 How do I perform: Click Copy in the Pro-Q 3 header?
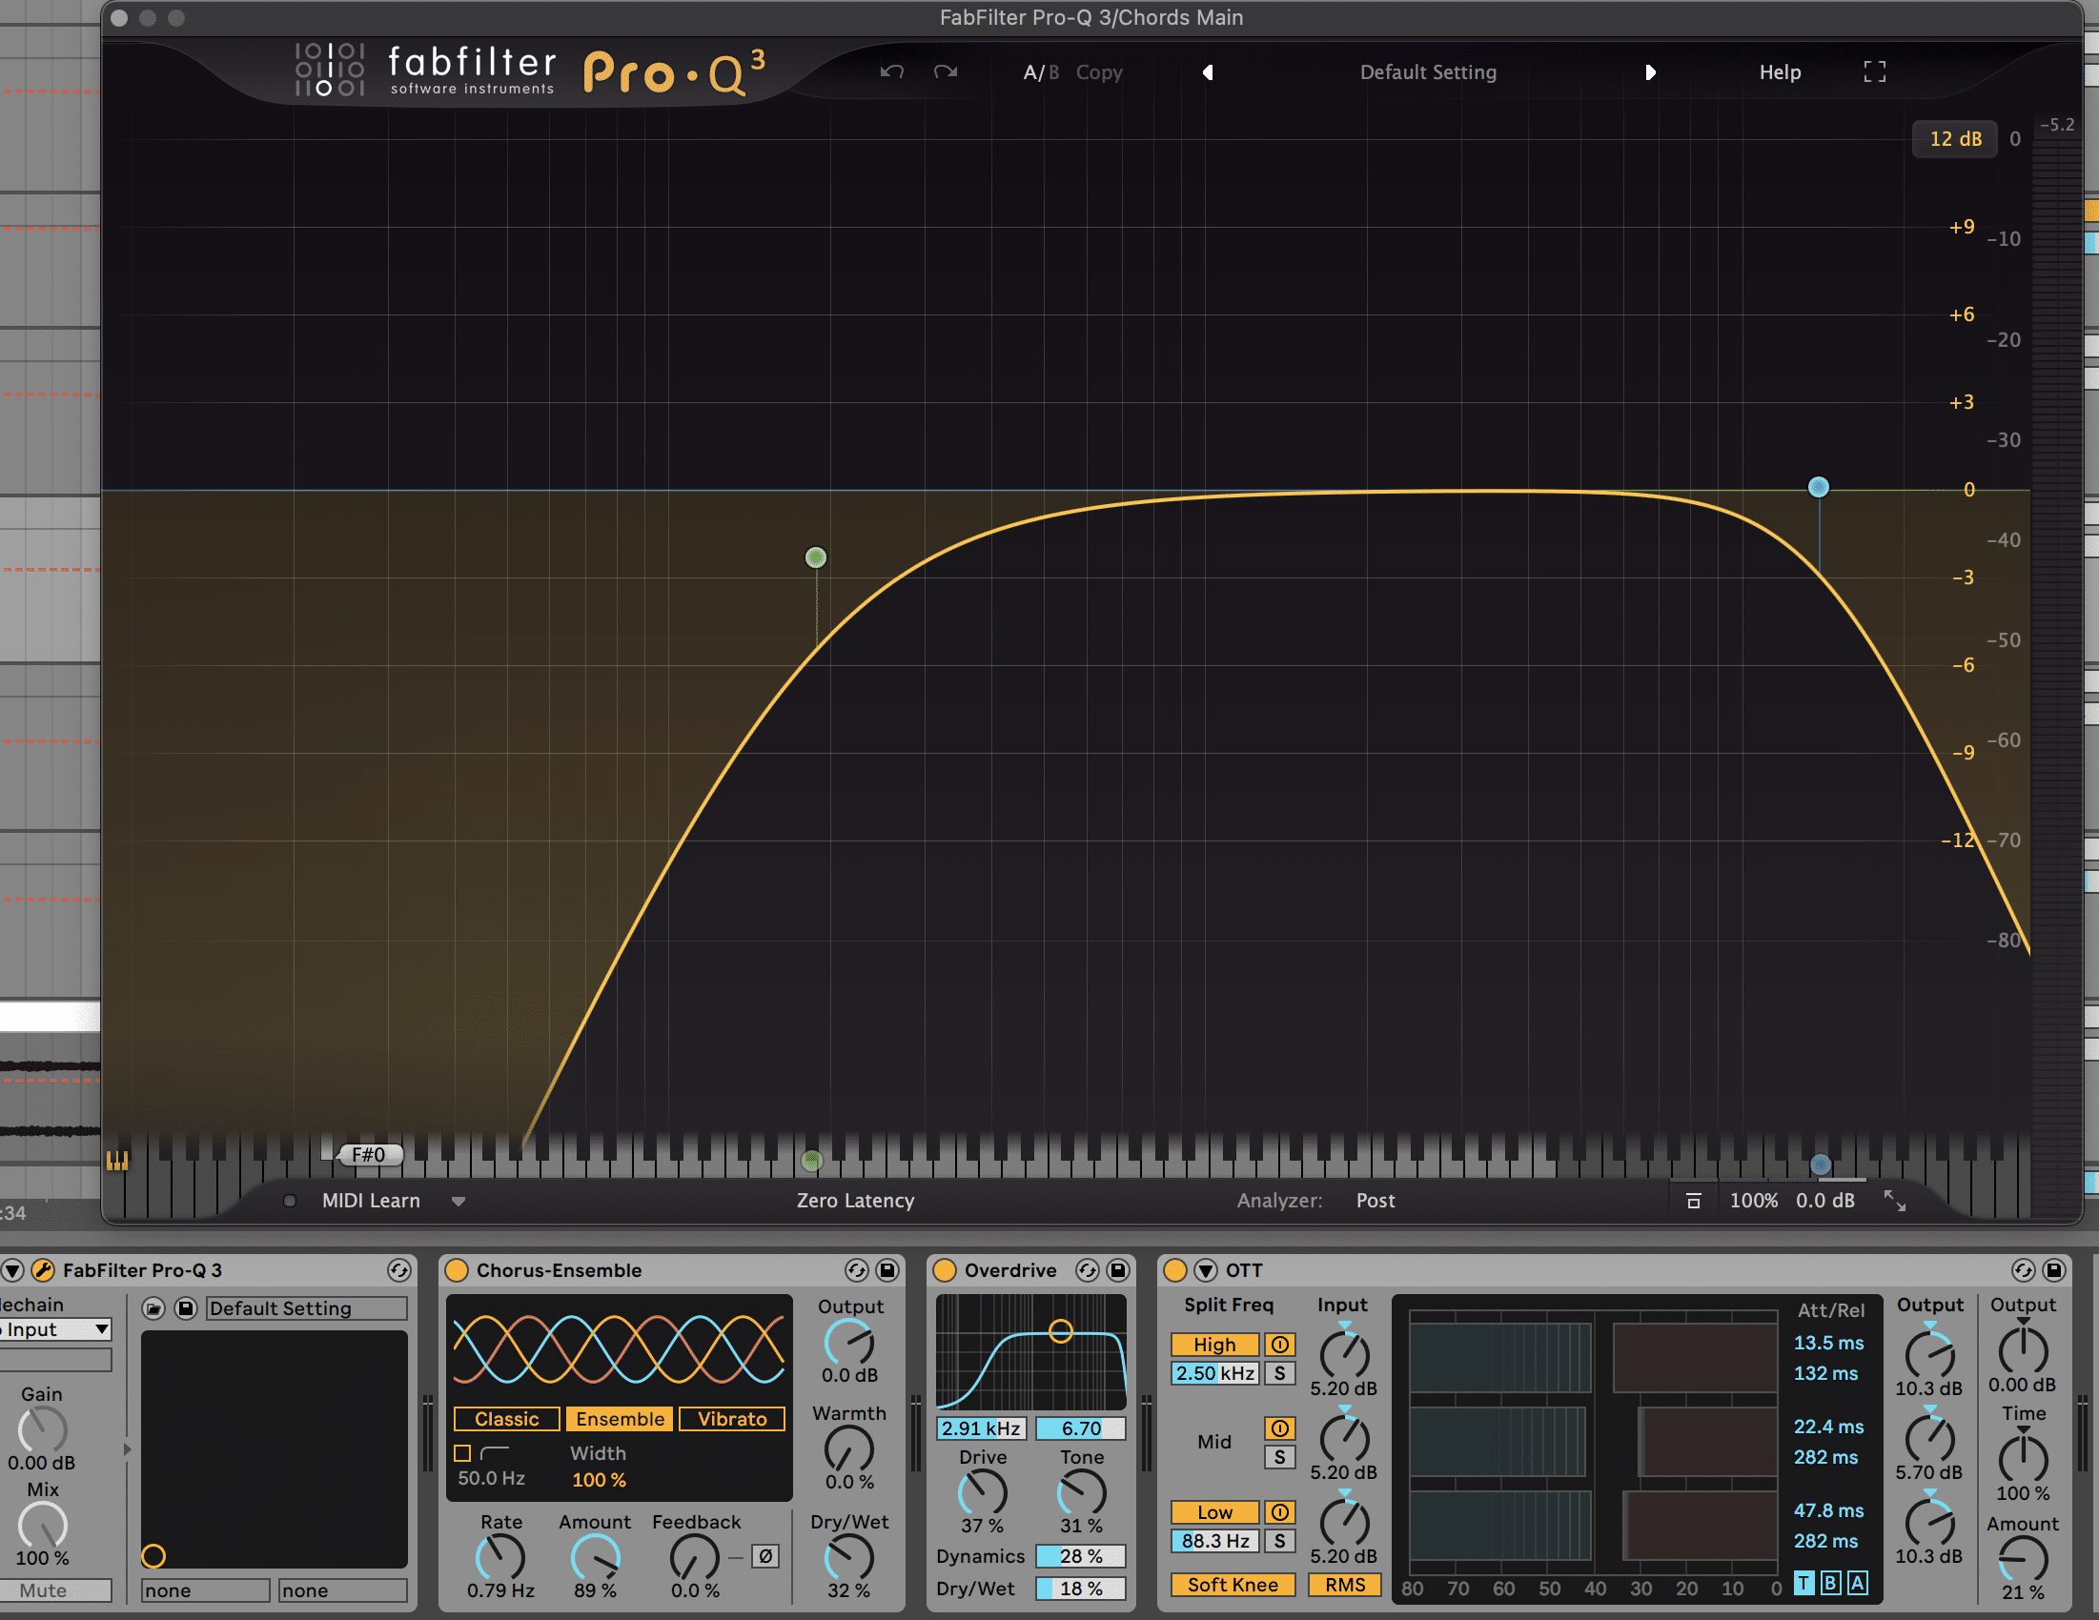[1098, 72]
